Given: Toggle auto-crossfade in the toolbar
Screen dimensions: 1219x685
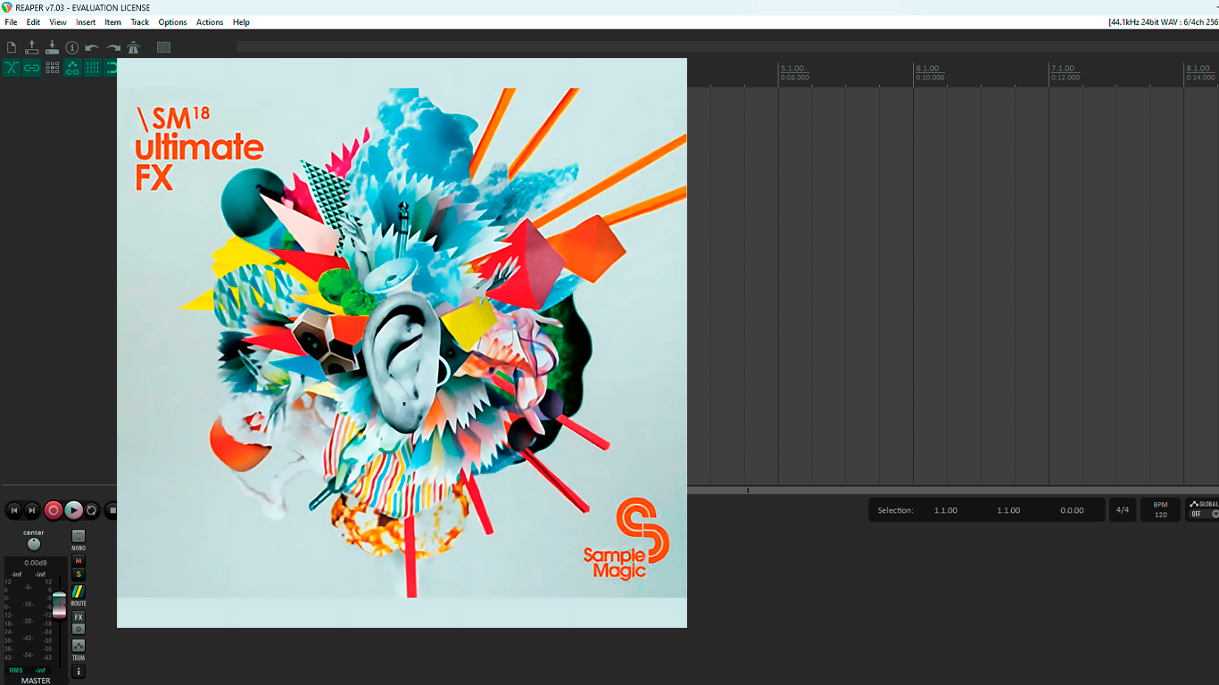Looking at the screenshot, I should (12, 68).
